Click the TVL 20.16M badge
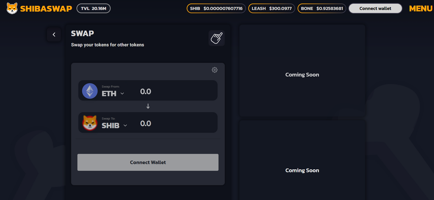434x200 pixels. point(94,8)
